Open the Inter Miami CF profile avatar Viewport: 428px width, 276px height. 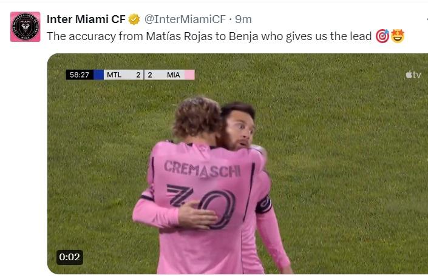[25, 27]
